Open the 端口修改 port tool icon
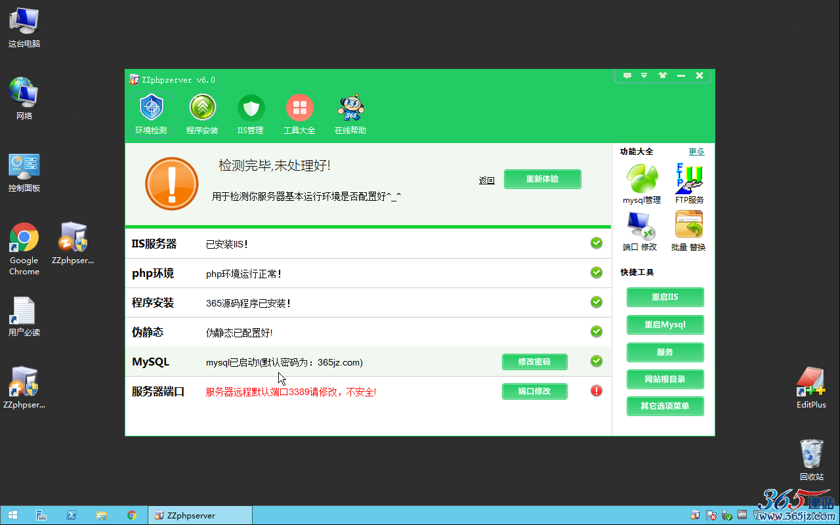This screenshot has height=525, width=840. (640, 231)
